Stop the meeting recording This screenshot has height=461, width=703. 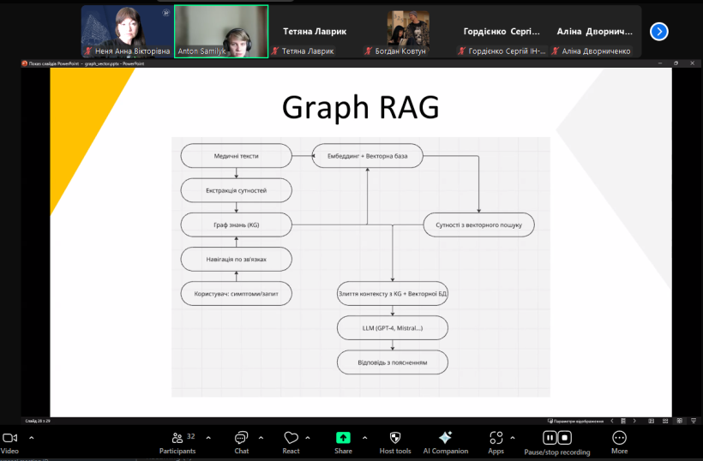click(x=565, y=438)
